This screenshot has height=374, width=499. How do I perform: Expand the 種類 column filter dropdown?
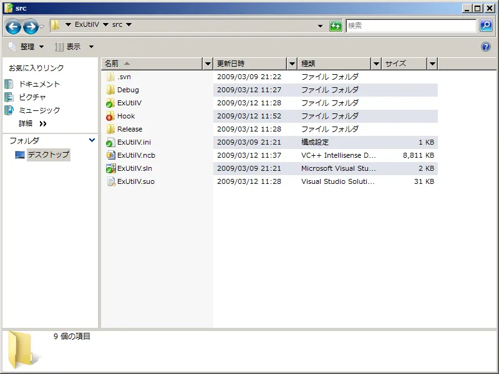click(x=375, y=64)
